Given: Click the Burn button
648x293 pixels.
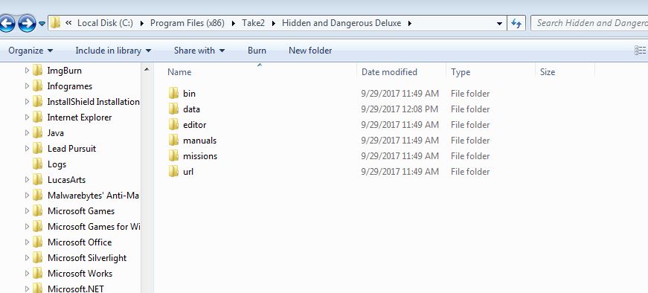Looking at the screenshot, I should pos(257,51).
